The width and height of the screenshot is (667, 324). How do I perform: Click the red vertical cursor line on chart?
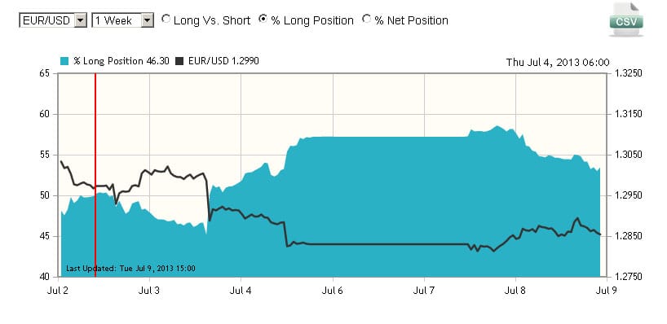coord(95,175)
